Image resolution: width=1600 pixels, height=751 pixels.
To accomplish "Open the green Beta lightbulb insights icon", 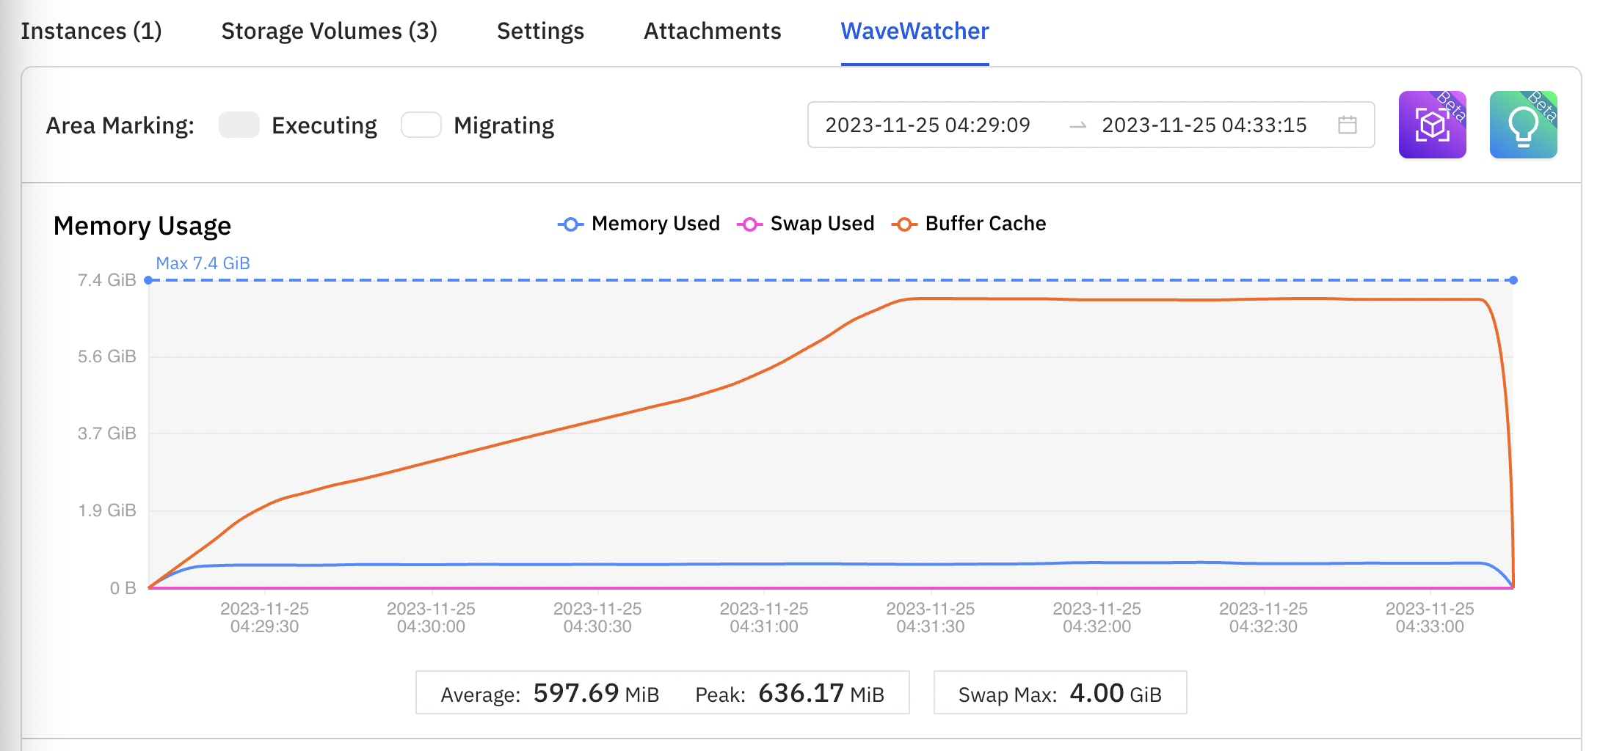I will 1523,125.
